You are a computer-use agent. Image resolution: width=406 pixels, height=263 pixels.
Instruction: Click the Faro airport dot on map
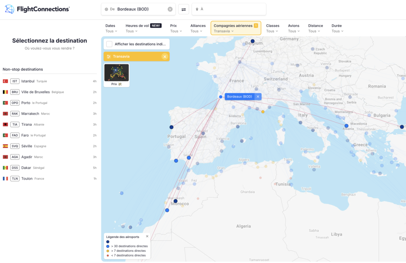click(176, 161)
